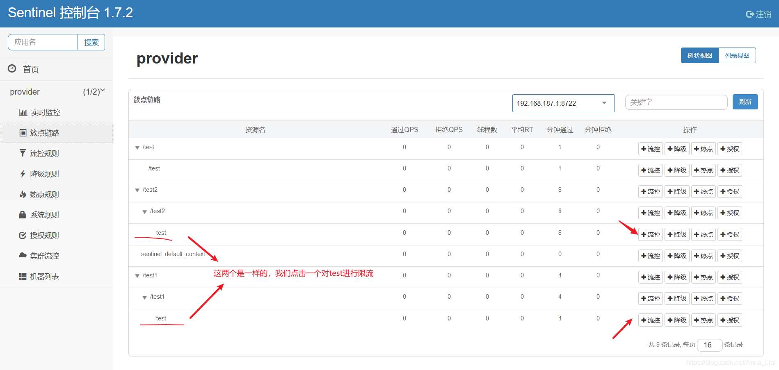Screen dimensions: 779x370
Task: Click the lock icon for 系统规则
Action: tap(23, 215)
